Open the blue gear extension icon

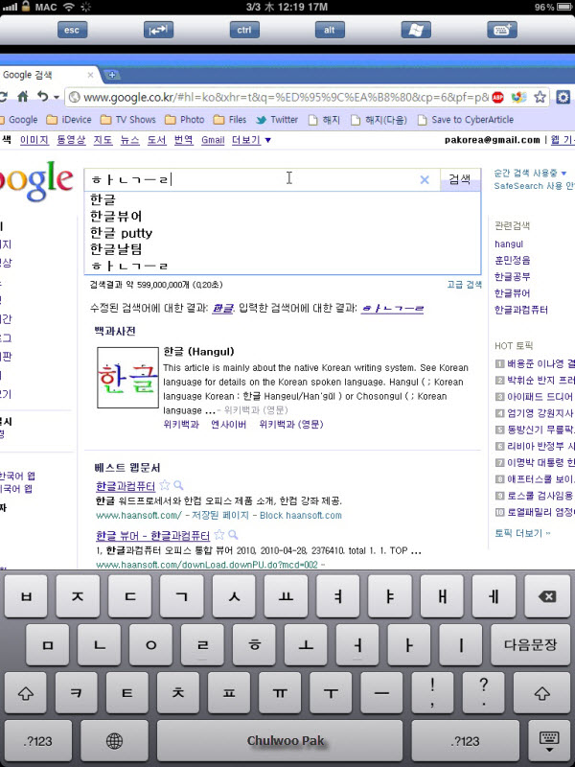563,98
